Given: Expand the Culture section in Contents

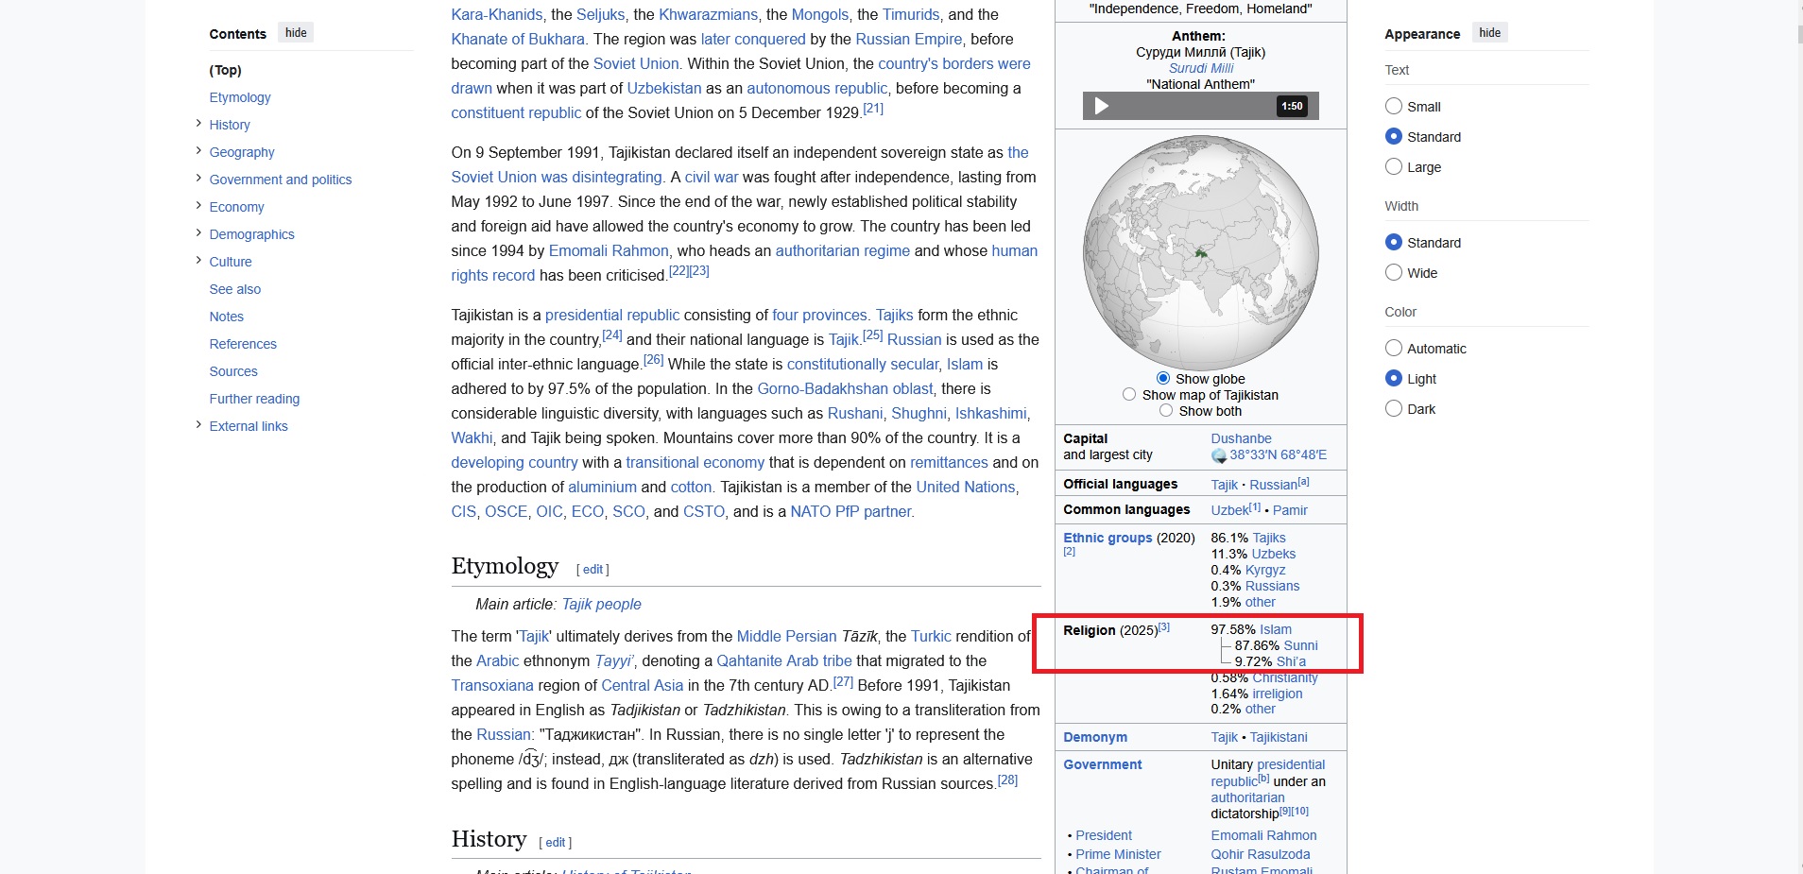Looking at the screenshot, I should [x=198, y=261].
